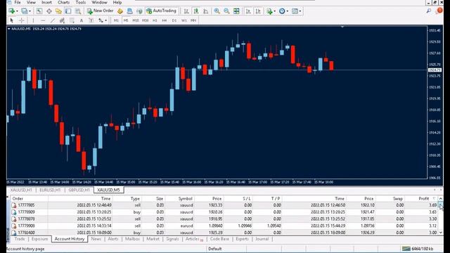Tile chart windows icon

pos(236,11)
